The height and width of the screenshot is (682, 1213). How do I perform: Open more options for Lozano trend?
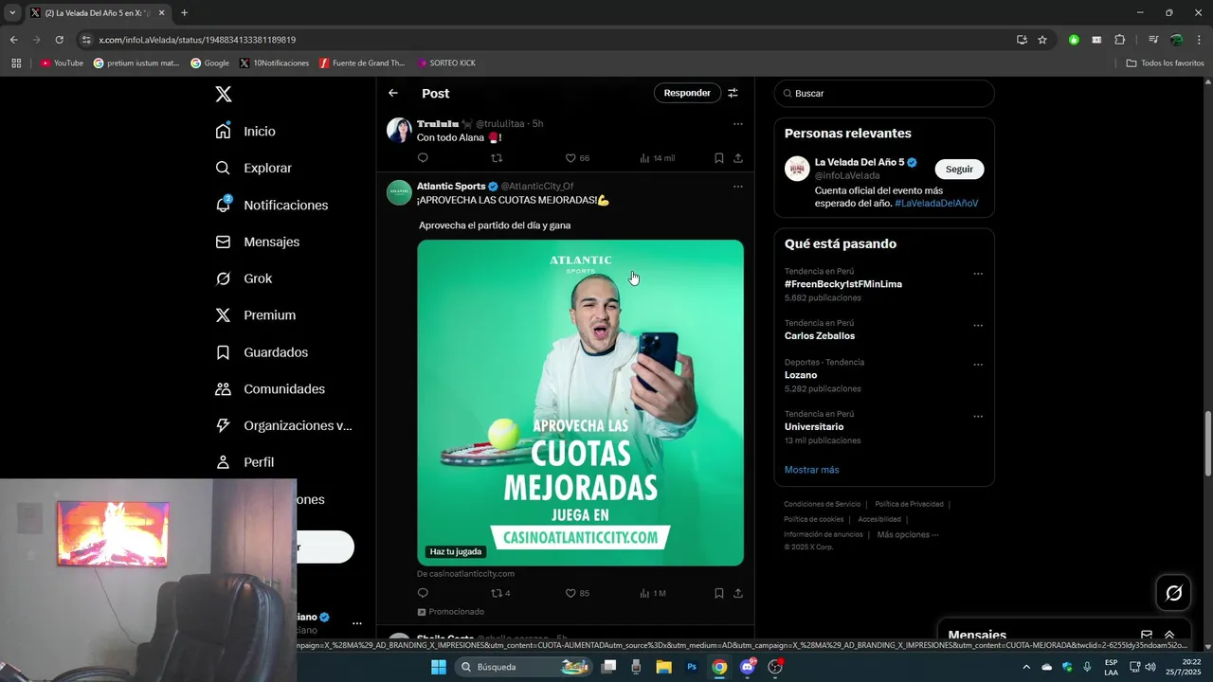[x=978, y=365]
